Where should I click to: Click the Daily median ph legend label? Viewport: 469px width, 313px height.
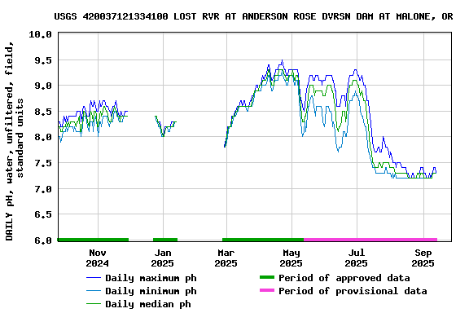[148, 304]
